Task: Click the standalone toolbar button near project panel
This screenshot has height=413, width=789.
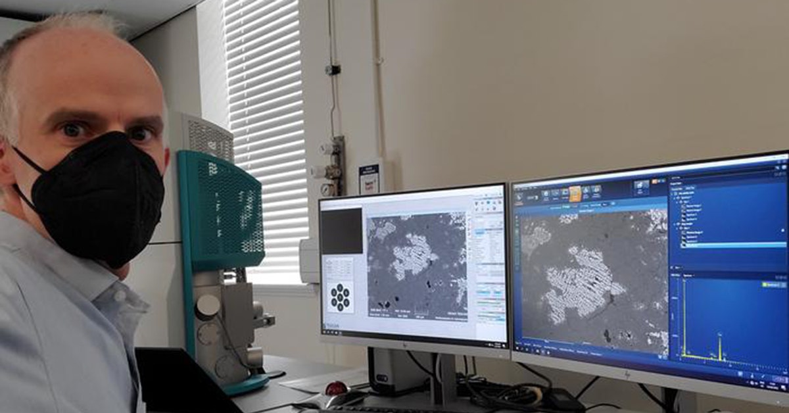Action: coord(640,187)
